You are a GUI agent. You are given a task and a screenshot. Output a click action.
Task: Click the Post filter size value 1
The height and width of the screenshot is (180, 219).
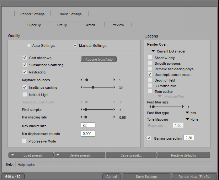tap(189, 107)
